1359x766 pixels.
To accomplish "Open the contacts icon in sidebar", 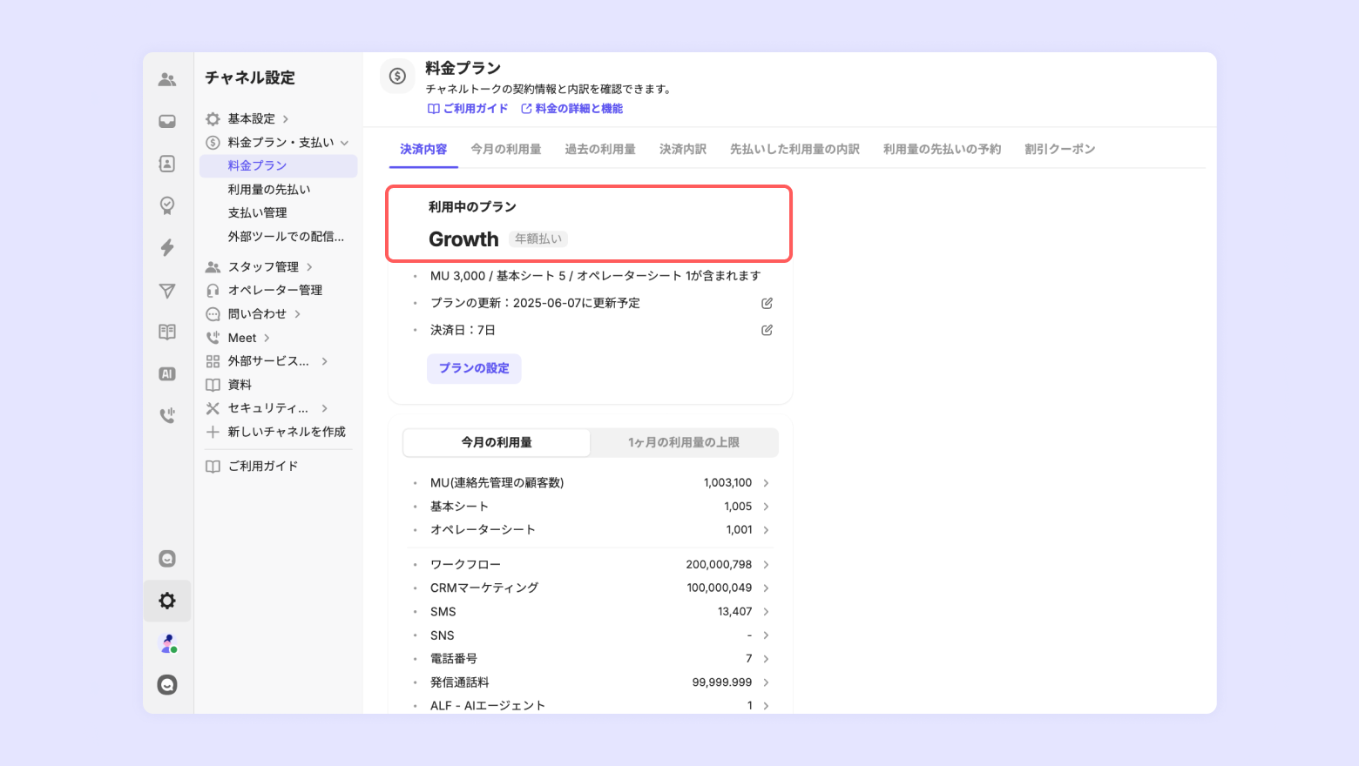I will pyautogui.click(x=167, y=164).
